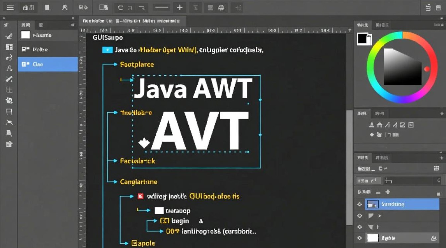Toggle the cyan checkbox next to Java text
Image resolution: width=446 pixels, height=248 pixels.
[x=107, y=50]
